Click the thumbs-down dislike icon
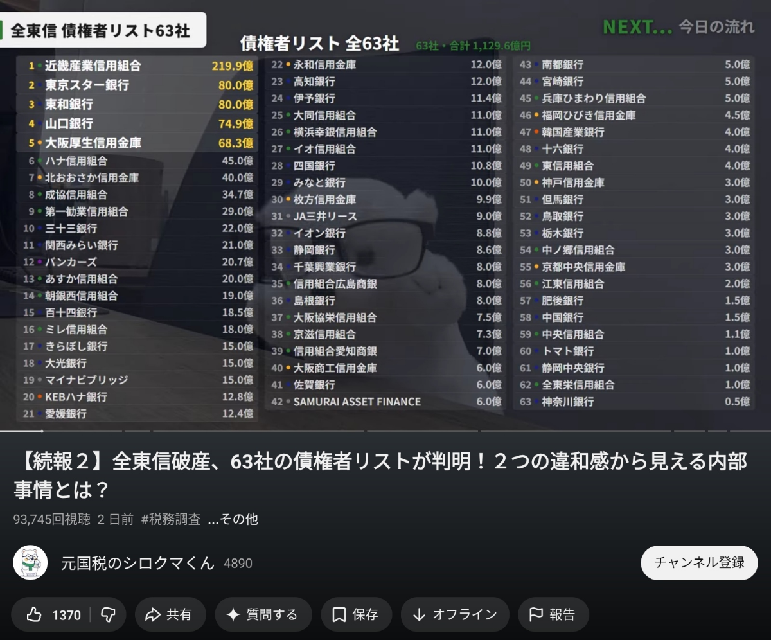This screenshot has width=771, height=640. pos(108,615)
